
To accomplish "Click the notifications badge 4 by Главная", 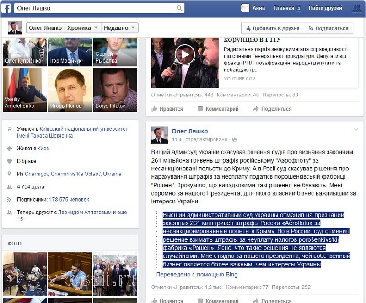I will point(299,8).
